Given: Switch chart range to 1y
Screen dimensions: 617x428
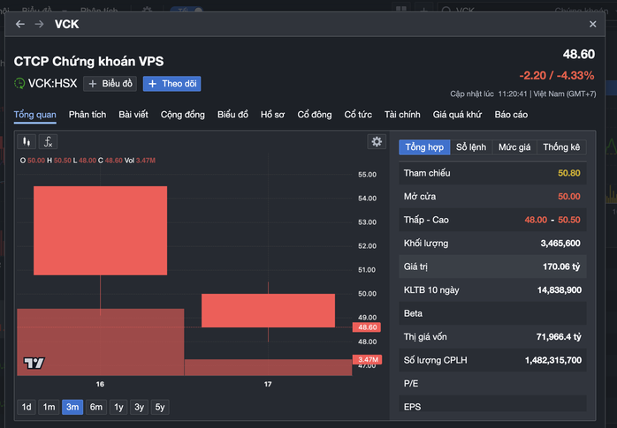Looking at the screenshot, I should (x=118, y=407).
